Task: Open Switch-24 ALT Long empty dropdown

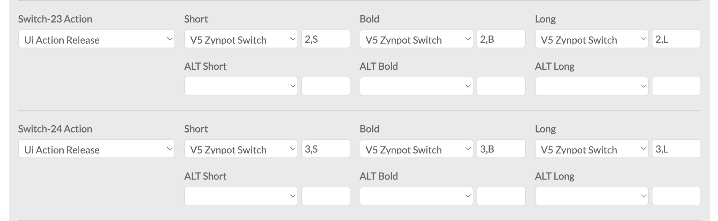Action: [x=592, y=196]
